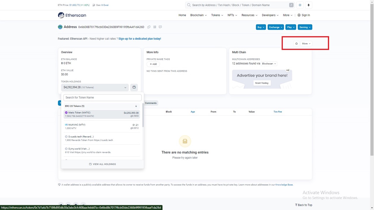The height and width of the screenshot is (210, 374).
Task: Focus the Search for Token Name field
Action: pos(103,97)
